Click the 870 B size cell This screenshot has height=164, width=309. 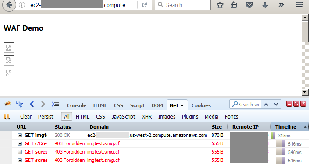coord(217,135)
